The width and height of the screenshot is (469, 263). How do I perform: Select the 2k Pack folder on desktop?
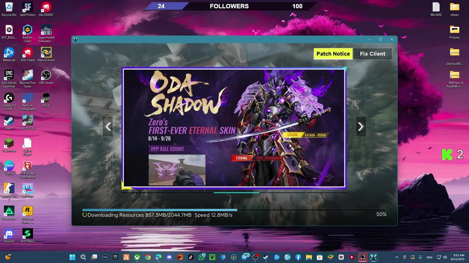(454, 79)
